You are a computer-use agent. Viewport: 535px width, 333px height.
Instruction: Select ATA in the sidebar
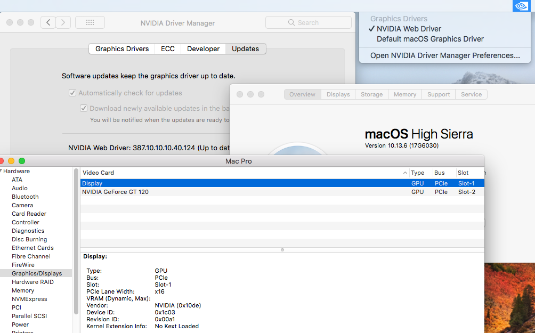click(17, 180)
